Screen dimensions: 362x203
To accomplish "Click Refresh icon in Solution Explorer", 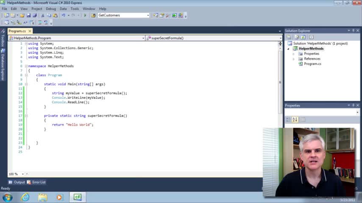I will tap(303, 37).
